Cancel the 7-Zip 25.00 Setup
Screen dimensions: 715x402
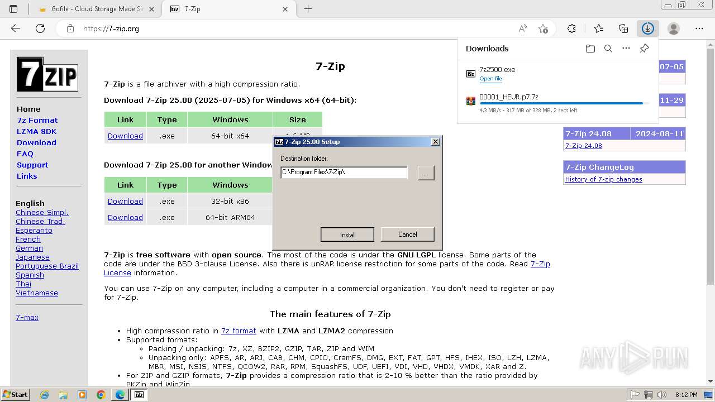pyautogui.click(x=407, y=234)
